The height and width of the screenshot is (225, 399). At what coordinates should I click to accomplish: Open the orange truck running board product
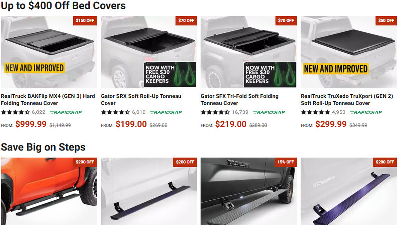[x=49, y=191]
